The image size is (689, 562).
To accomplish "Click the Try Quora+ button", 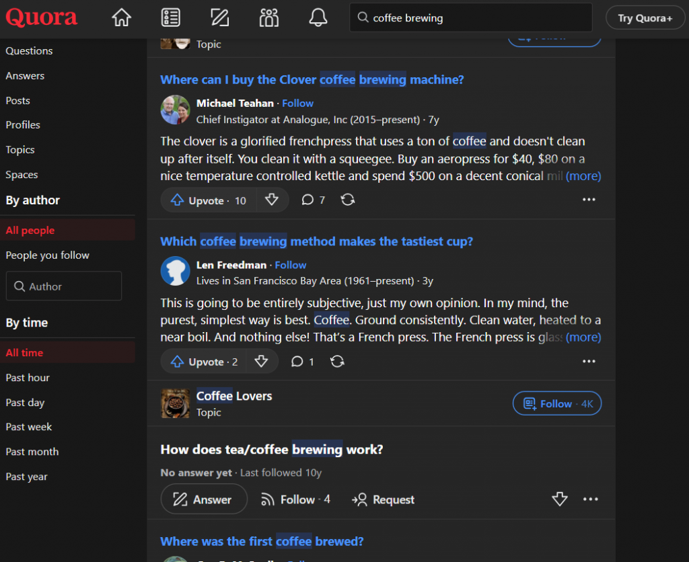I will (645, 18).
